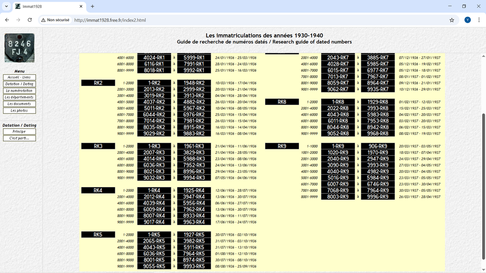Viewport: 486px width, 273px height.
Task: Open the La numérotation menu item
Action: pos(19,91)
